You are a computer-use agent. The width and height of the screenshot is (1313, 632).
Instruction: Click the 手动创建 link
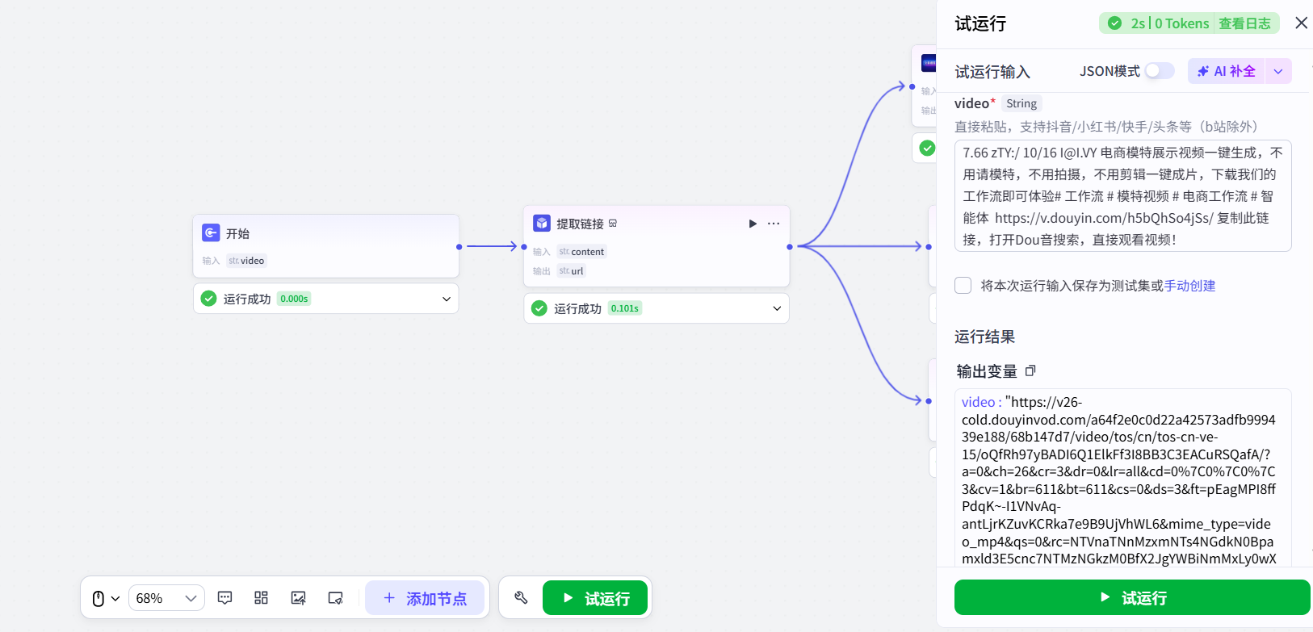point(1189,286)
